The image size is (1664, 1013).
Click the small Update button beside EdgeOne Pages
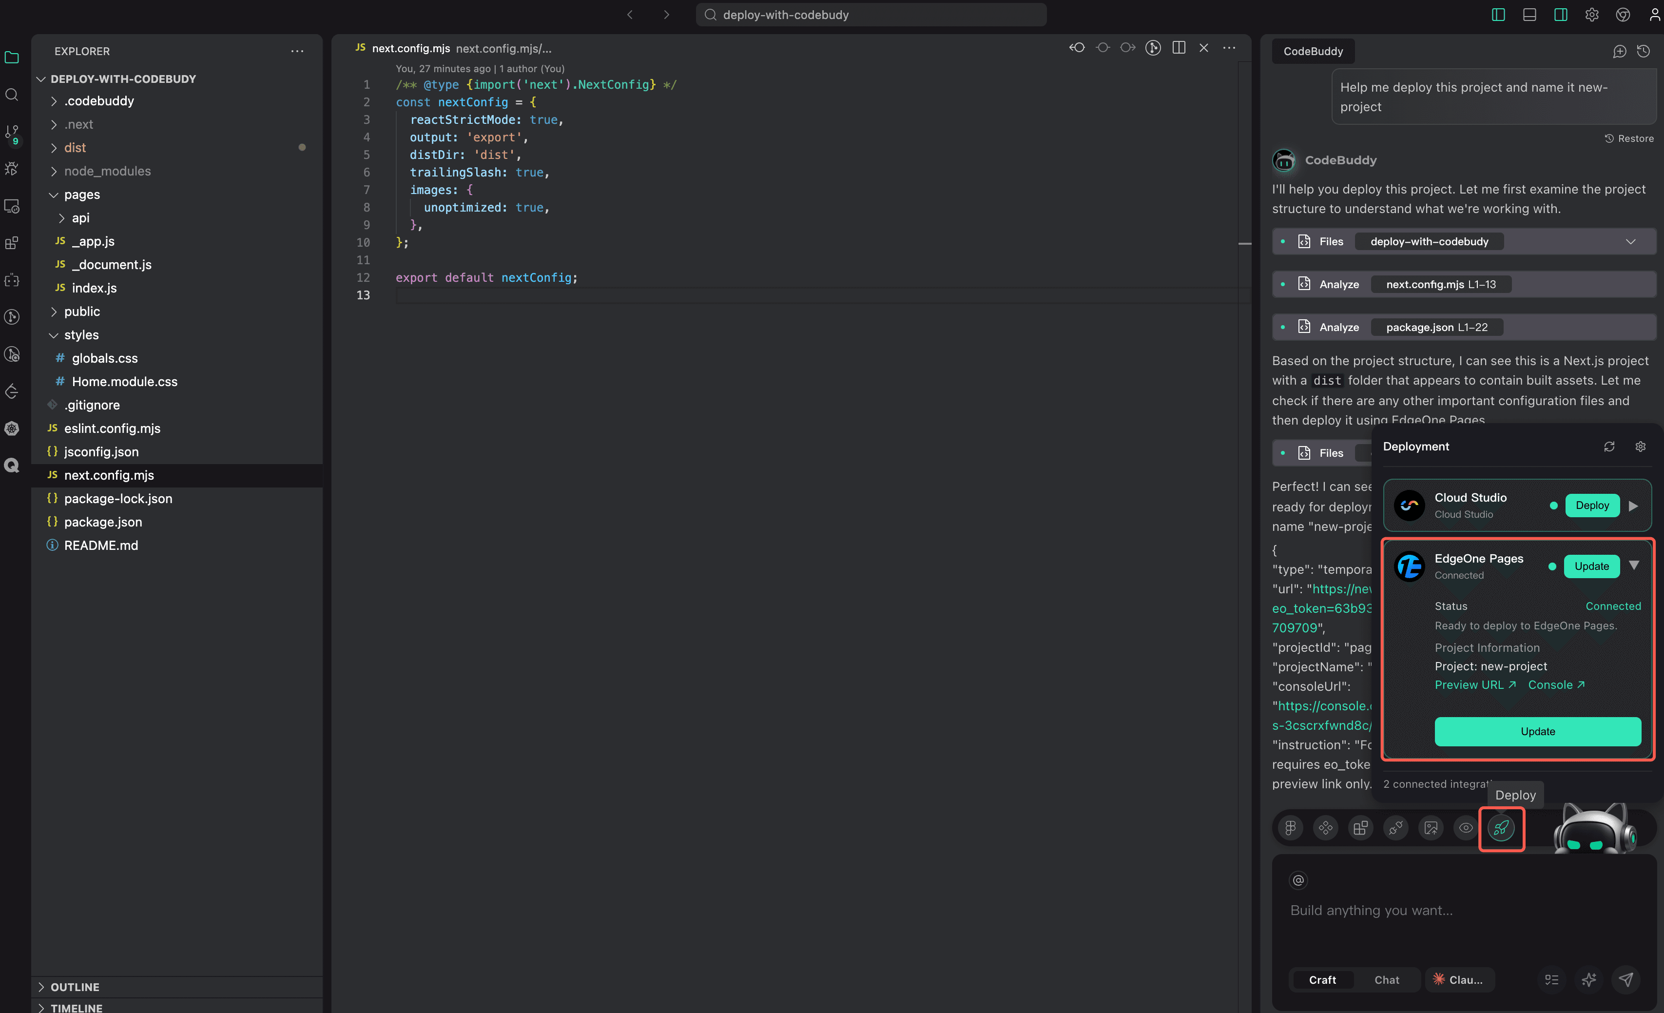coord(1591,566)
